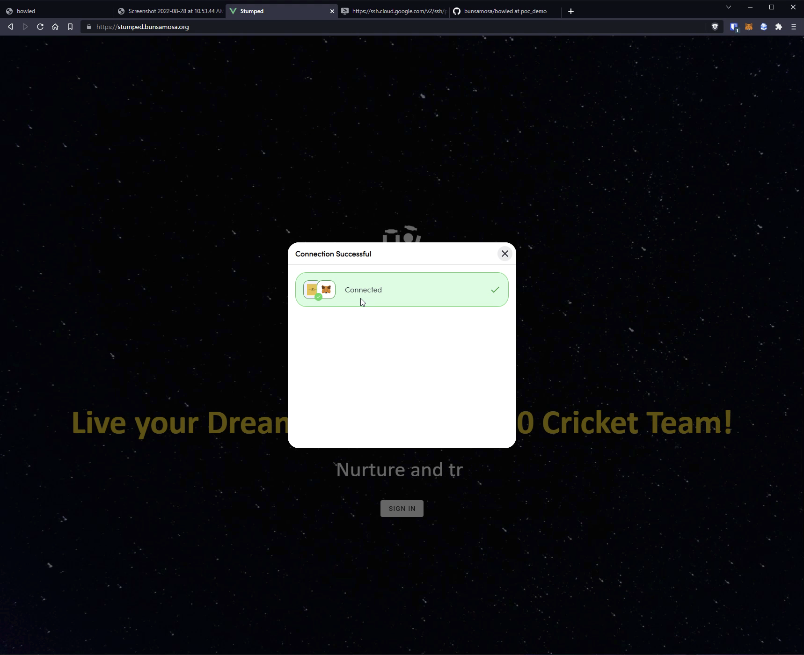Image resolution: width=804 pixels, height=655 pixels.
Task: Close the Stumped tab
Action: [x=332, y=11]
